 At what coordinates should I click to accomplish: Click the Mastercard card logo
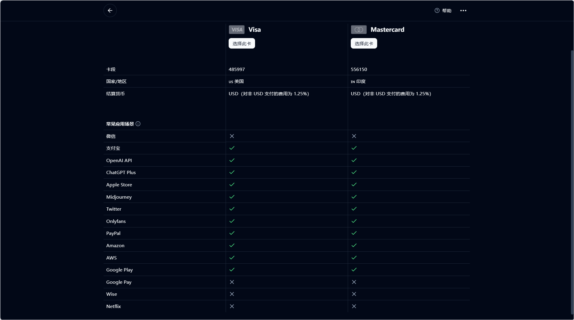pyautogui.click(x=359, y=30)
